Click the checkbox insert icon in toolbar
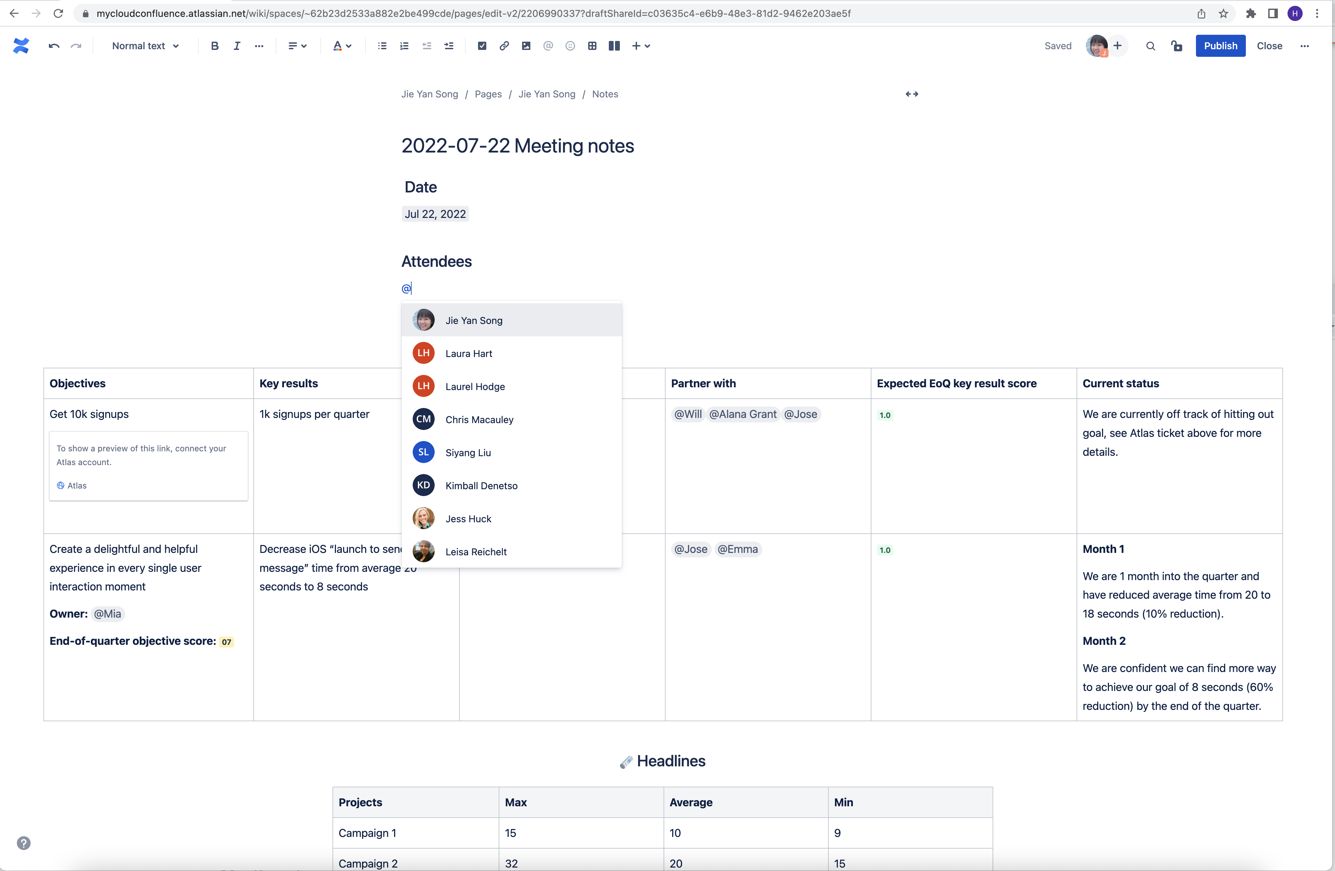 pos(483,46)
